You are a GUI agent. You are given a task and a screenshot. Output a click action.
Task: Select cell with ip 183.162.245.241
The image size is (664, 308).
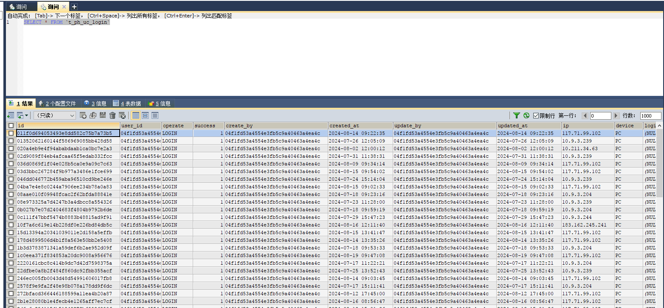588,225
